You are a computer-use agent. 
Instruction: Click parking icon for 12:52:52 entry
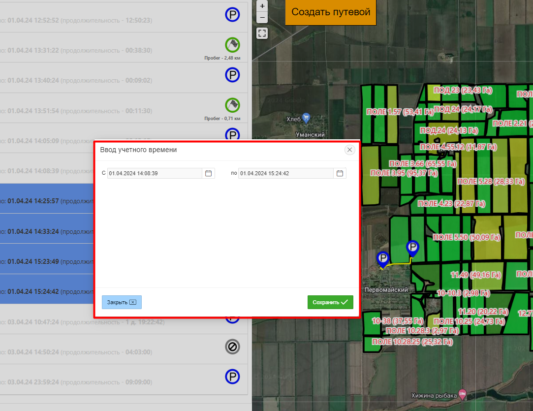pyautogui.click(x=232, y=15)
